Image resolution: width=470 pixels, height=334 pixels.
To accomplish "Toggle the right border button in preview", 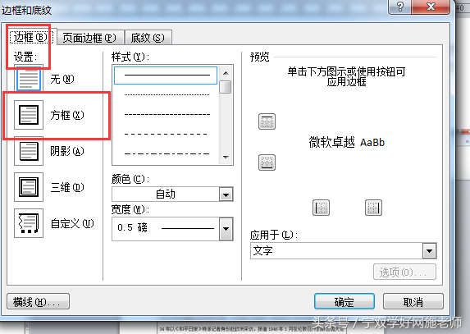I will click(x=373, y=208).
